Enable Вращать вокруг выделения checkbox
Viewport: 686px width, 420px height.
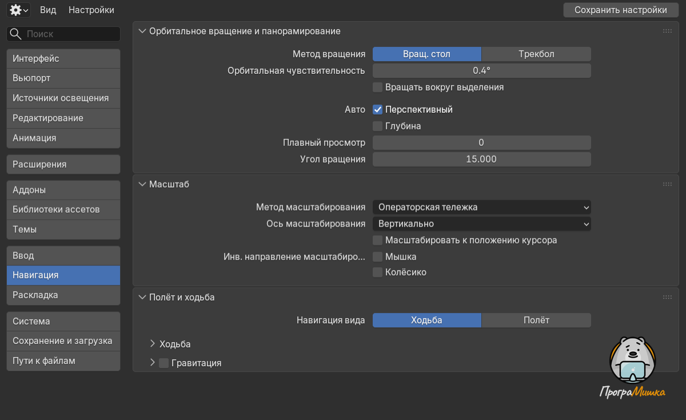click(377, 88)
